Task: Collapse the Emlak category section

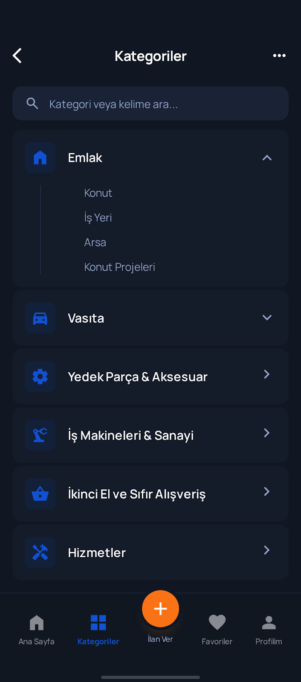Action: pyautogui.click(x=266, y=157)
